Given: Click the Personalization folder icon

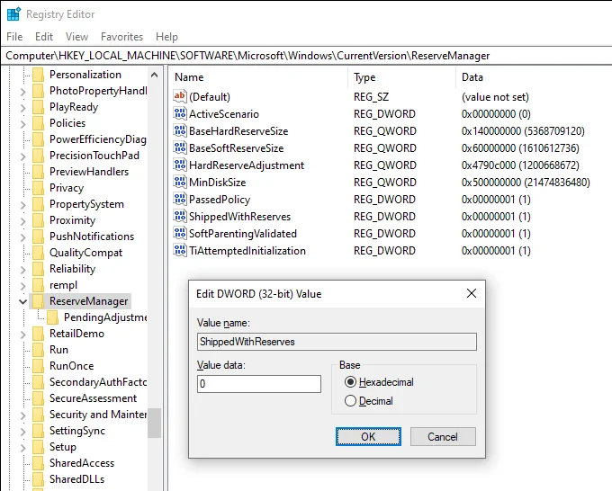Looking at the screenshot, I should click(38, 75).
